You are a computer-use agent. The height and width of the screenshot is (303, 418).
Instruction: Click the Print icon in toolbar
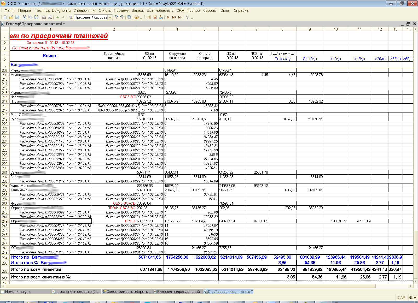pyautogui.click(x=44, y=17)
